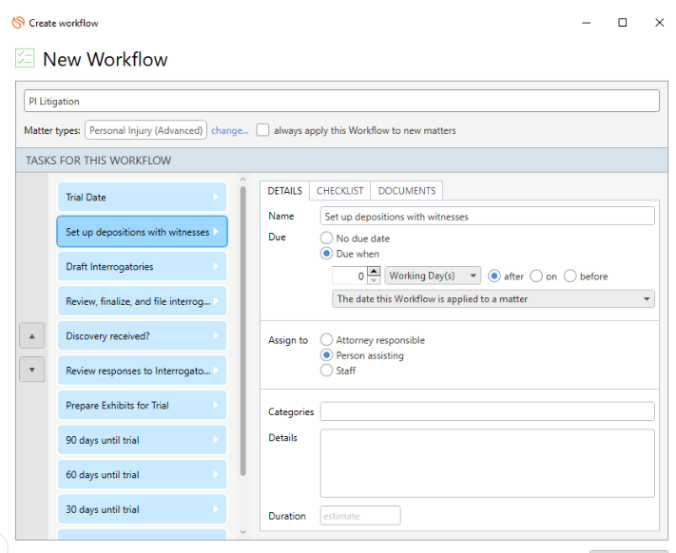Image resolution: width=676 pixels, height=553 pixels.
Task: Choose the after radio button
Action: pyautogui.click(x=494, y=276)
